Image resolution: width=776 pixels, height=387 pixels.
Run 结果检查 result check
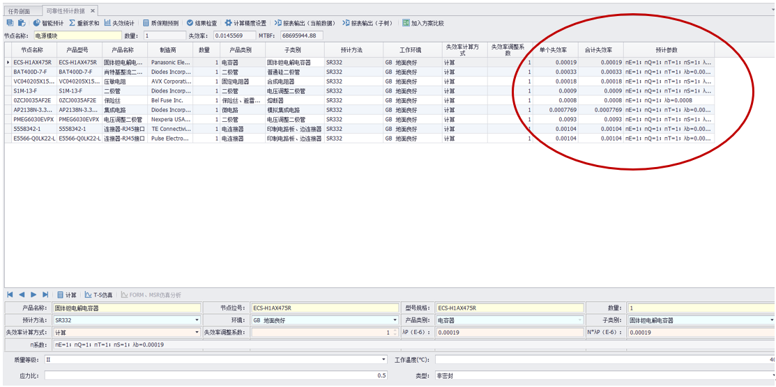pos(201,23)
